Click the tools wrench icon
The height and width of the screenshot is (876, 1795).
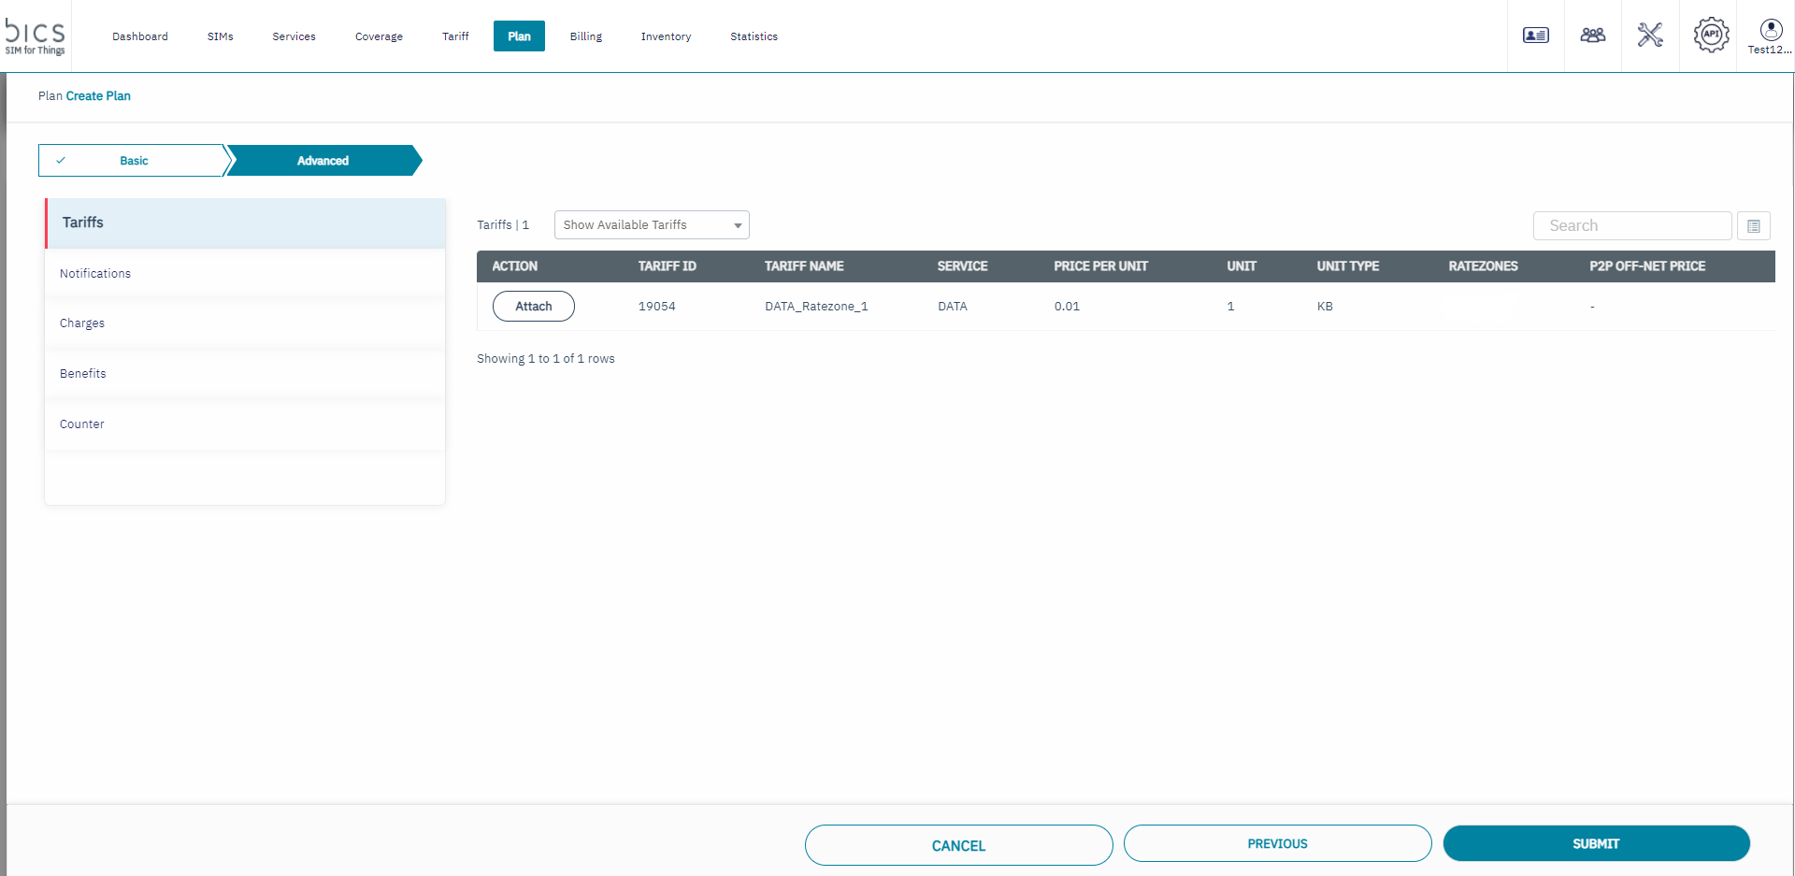[1650, 36]
